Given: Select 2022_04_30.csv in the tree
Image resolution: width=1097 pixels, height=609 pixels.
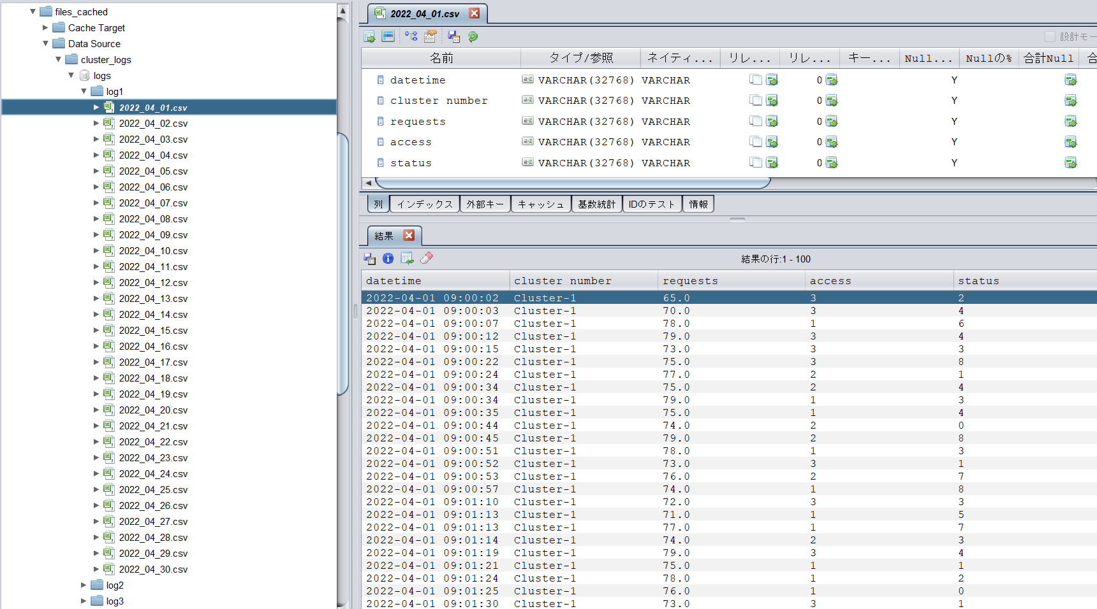Looking at the screenshot, I should [x=153, y=569].
